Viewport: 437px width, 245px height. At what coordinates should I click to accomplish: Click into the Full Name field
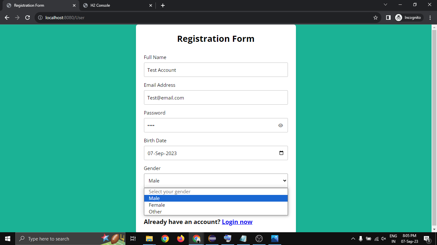[x=216, y=70]
